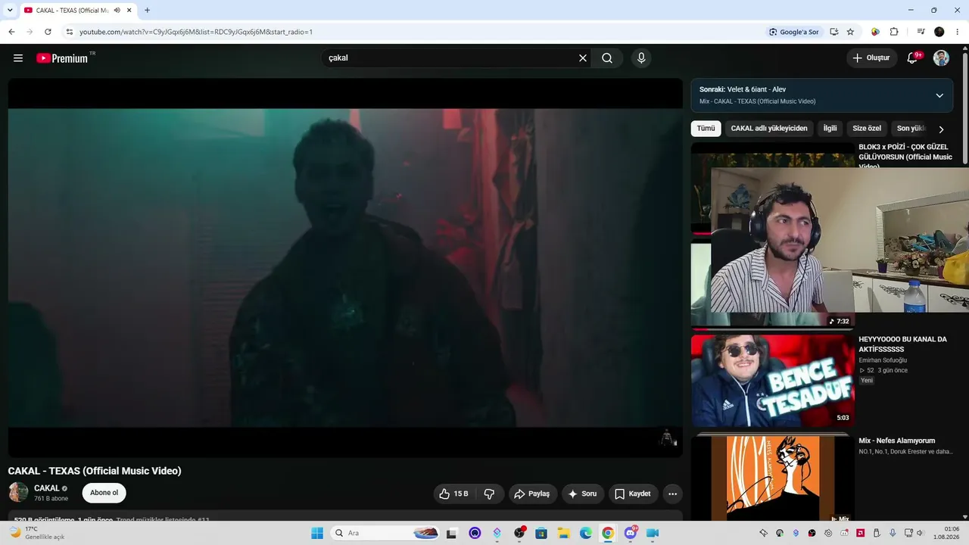The height and width of the screenshot is (545, 969).
Task: Click the address bar URL
Action: point(196,32)
